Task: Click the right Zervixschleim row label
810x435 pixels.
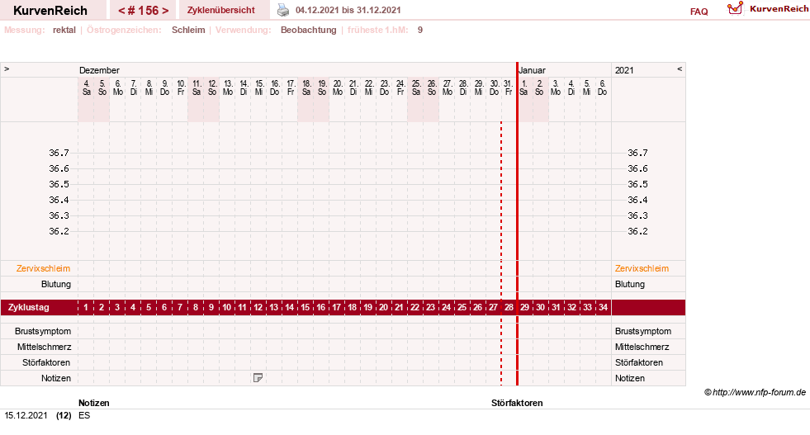Action: pyautogui.click(x=642, y=268)
